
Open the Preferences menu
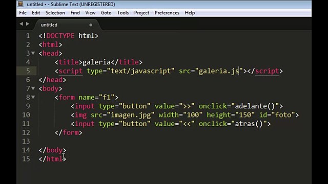[x=167, y=13]
